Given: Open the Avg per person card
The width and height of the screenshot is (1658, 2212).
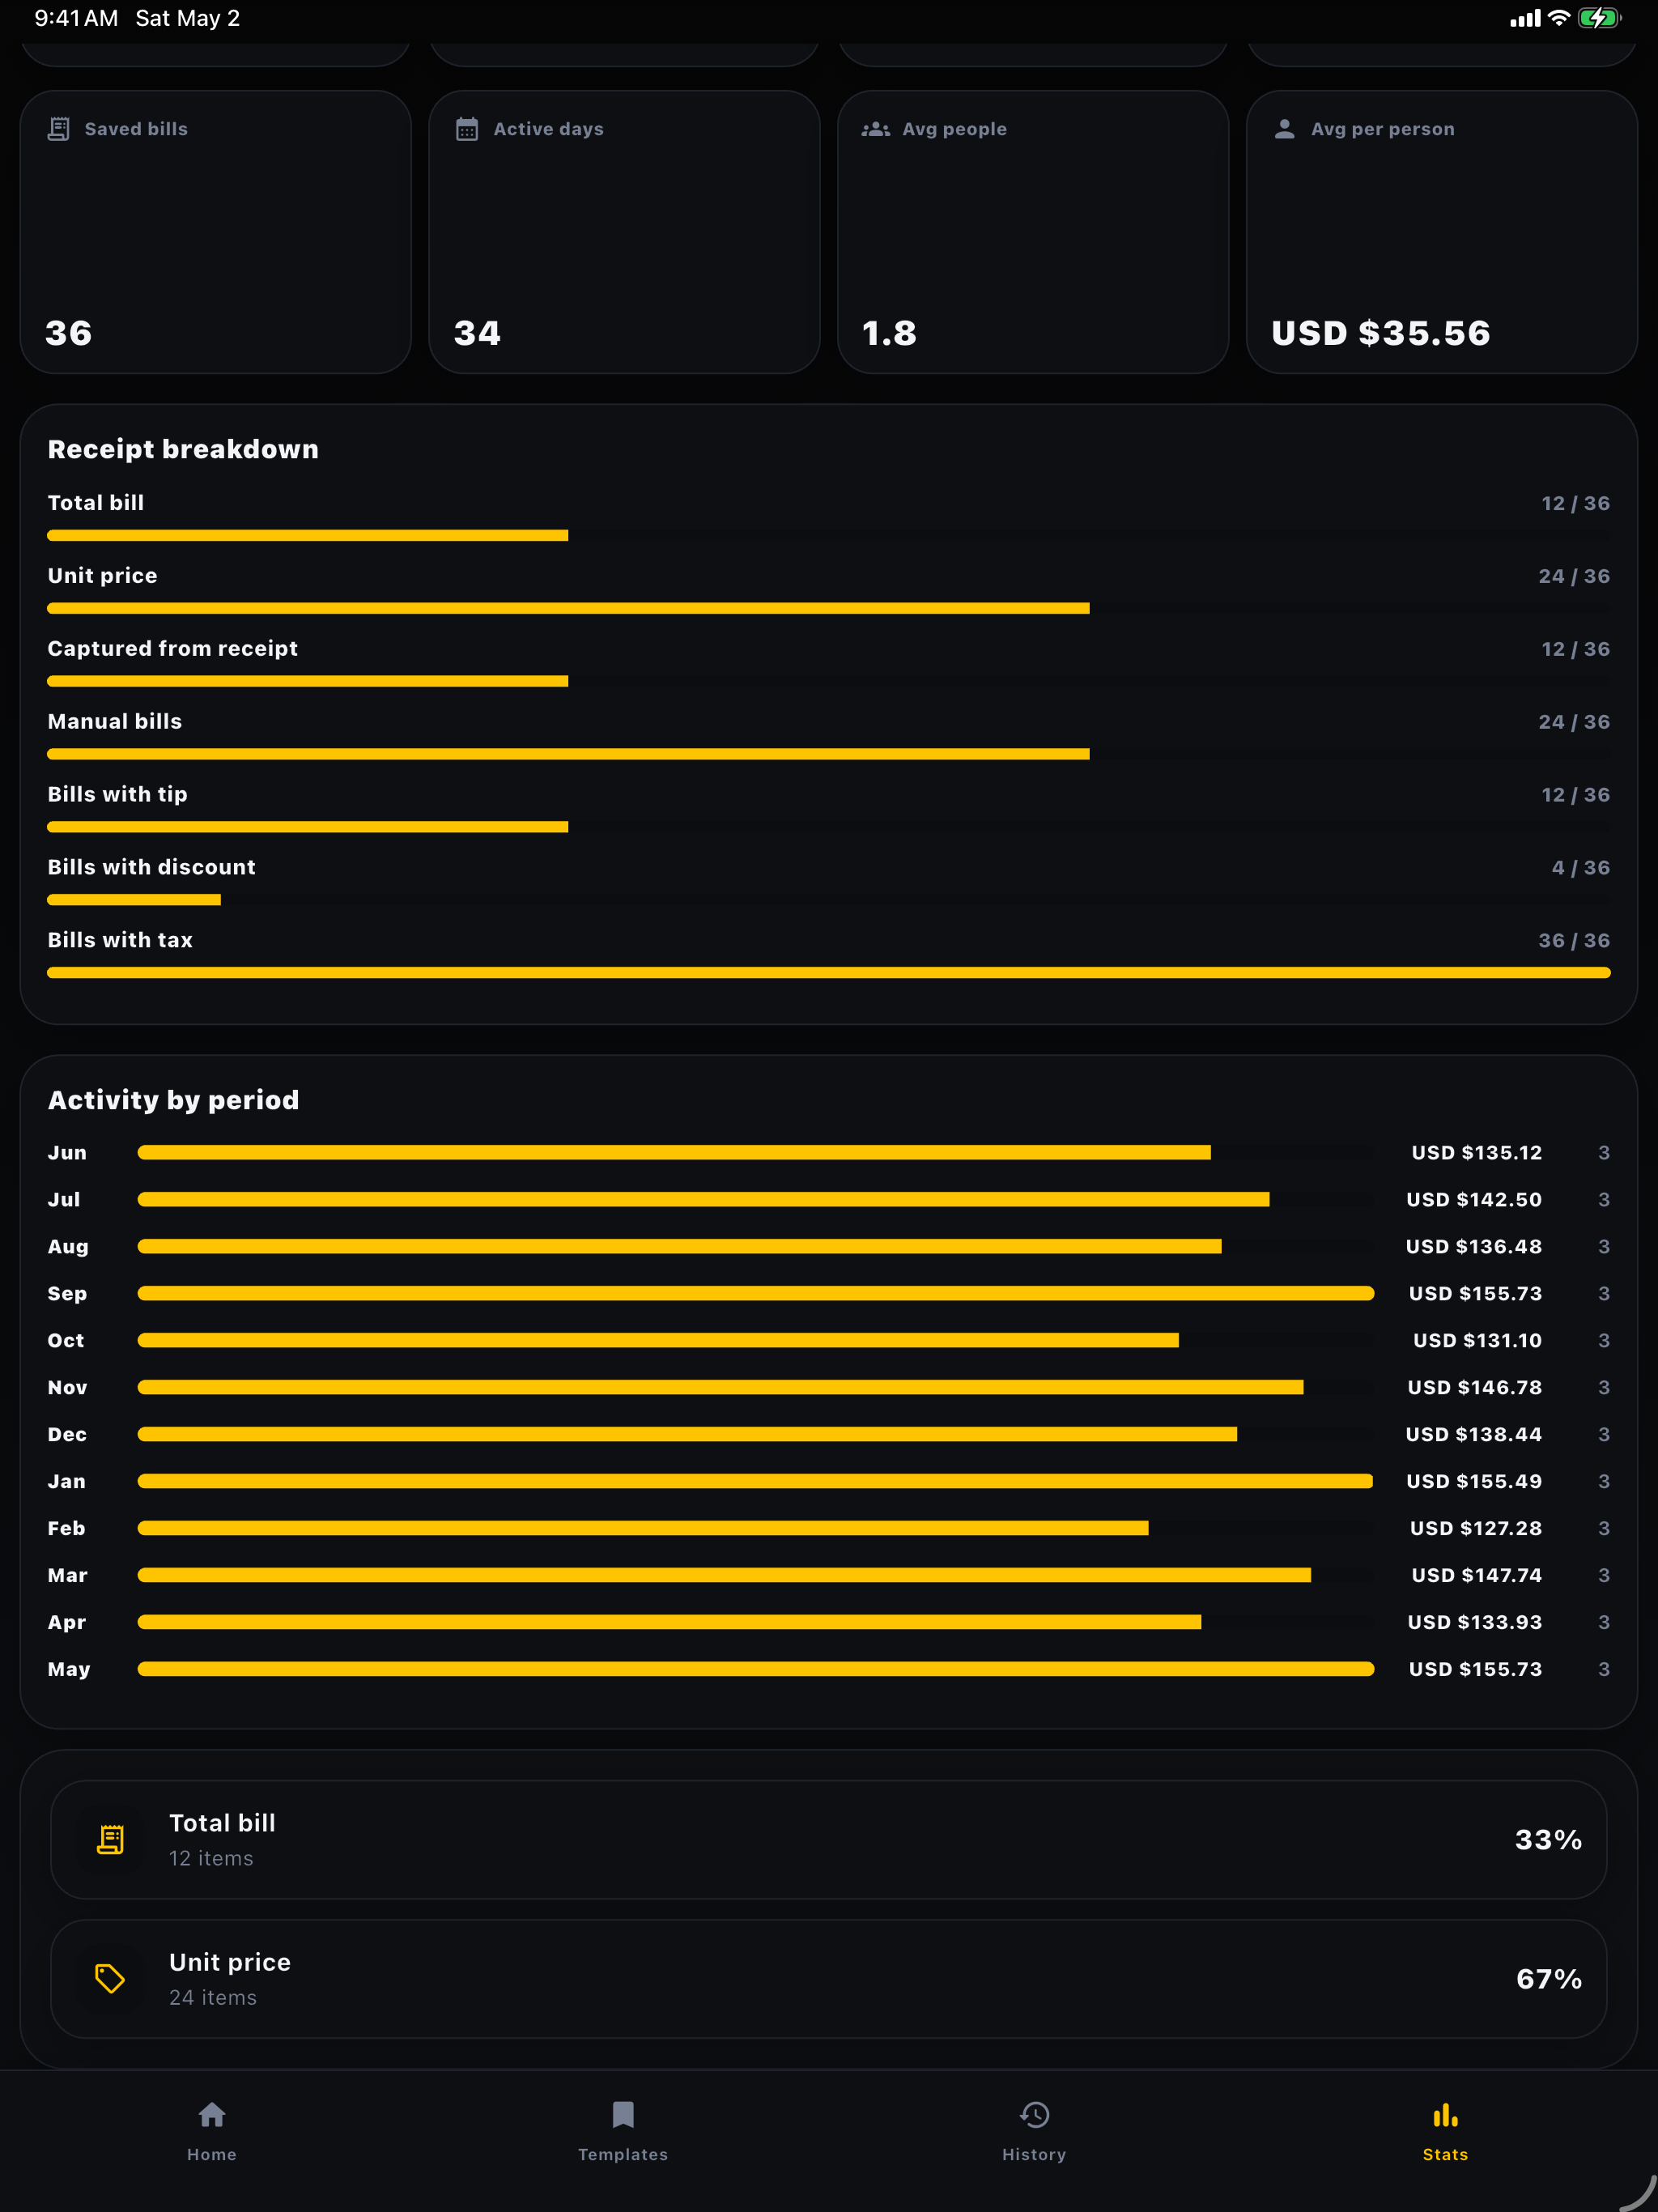Looking at the screenshot, I should pos(1442,232).
